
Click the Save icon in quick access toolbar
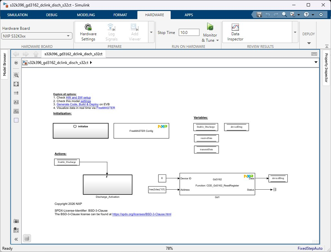coord(259,15)
